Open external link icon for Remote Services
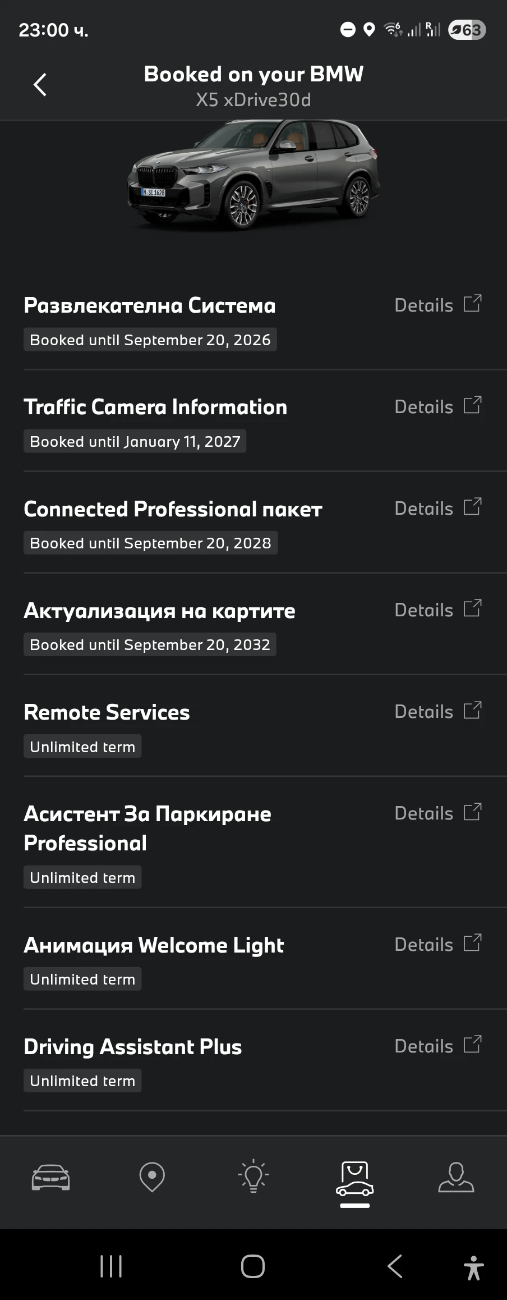 point(472,711)
